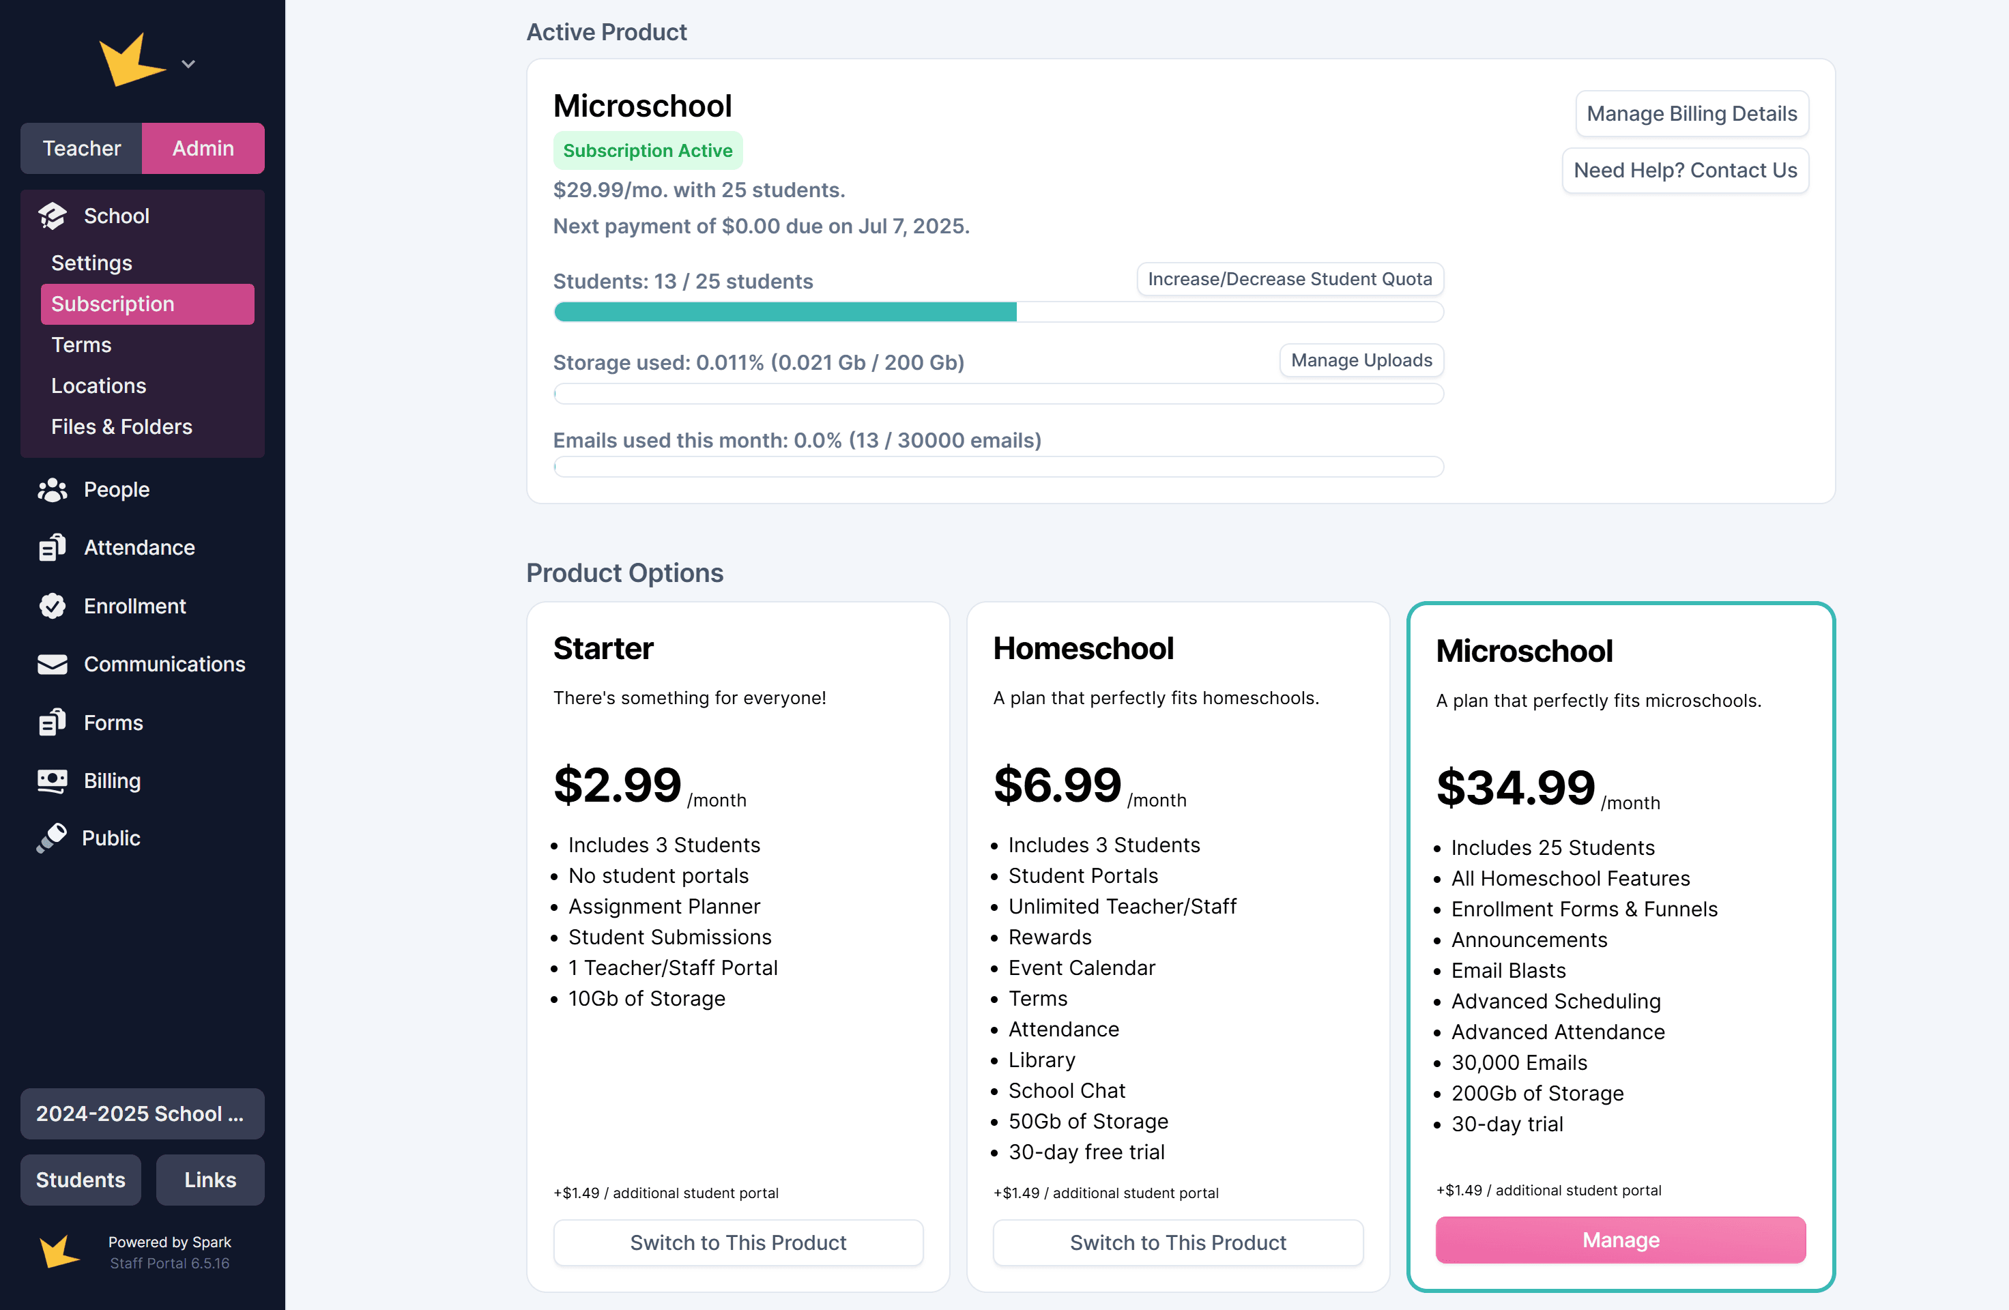Viewport: 2009px width, 1310px height.
Task: Switch to Admin mode
Action: [203, 149]
